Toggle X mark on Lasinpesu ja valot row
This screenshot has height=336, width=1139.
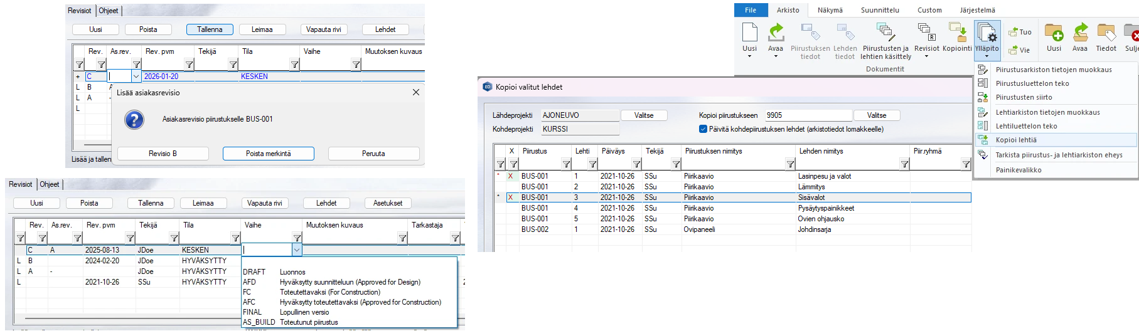coord(511,176)
